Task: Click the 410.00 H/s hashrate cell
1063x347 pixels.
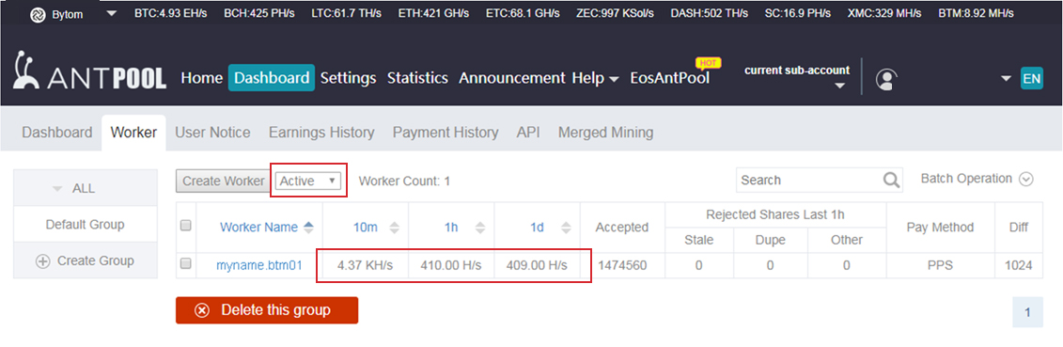Action: pyautogui.click(x=451, y=266)
